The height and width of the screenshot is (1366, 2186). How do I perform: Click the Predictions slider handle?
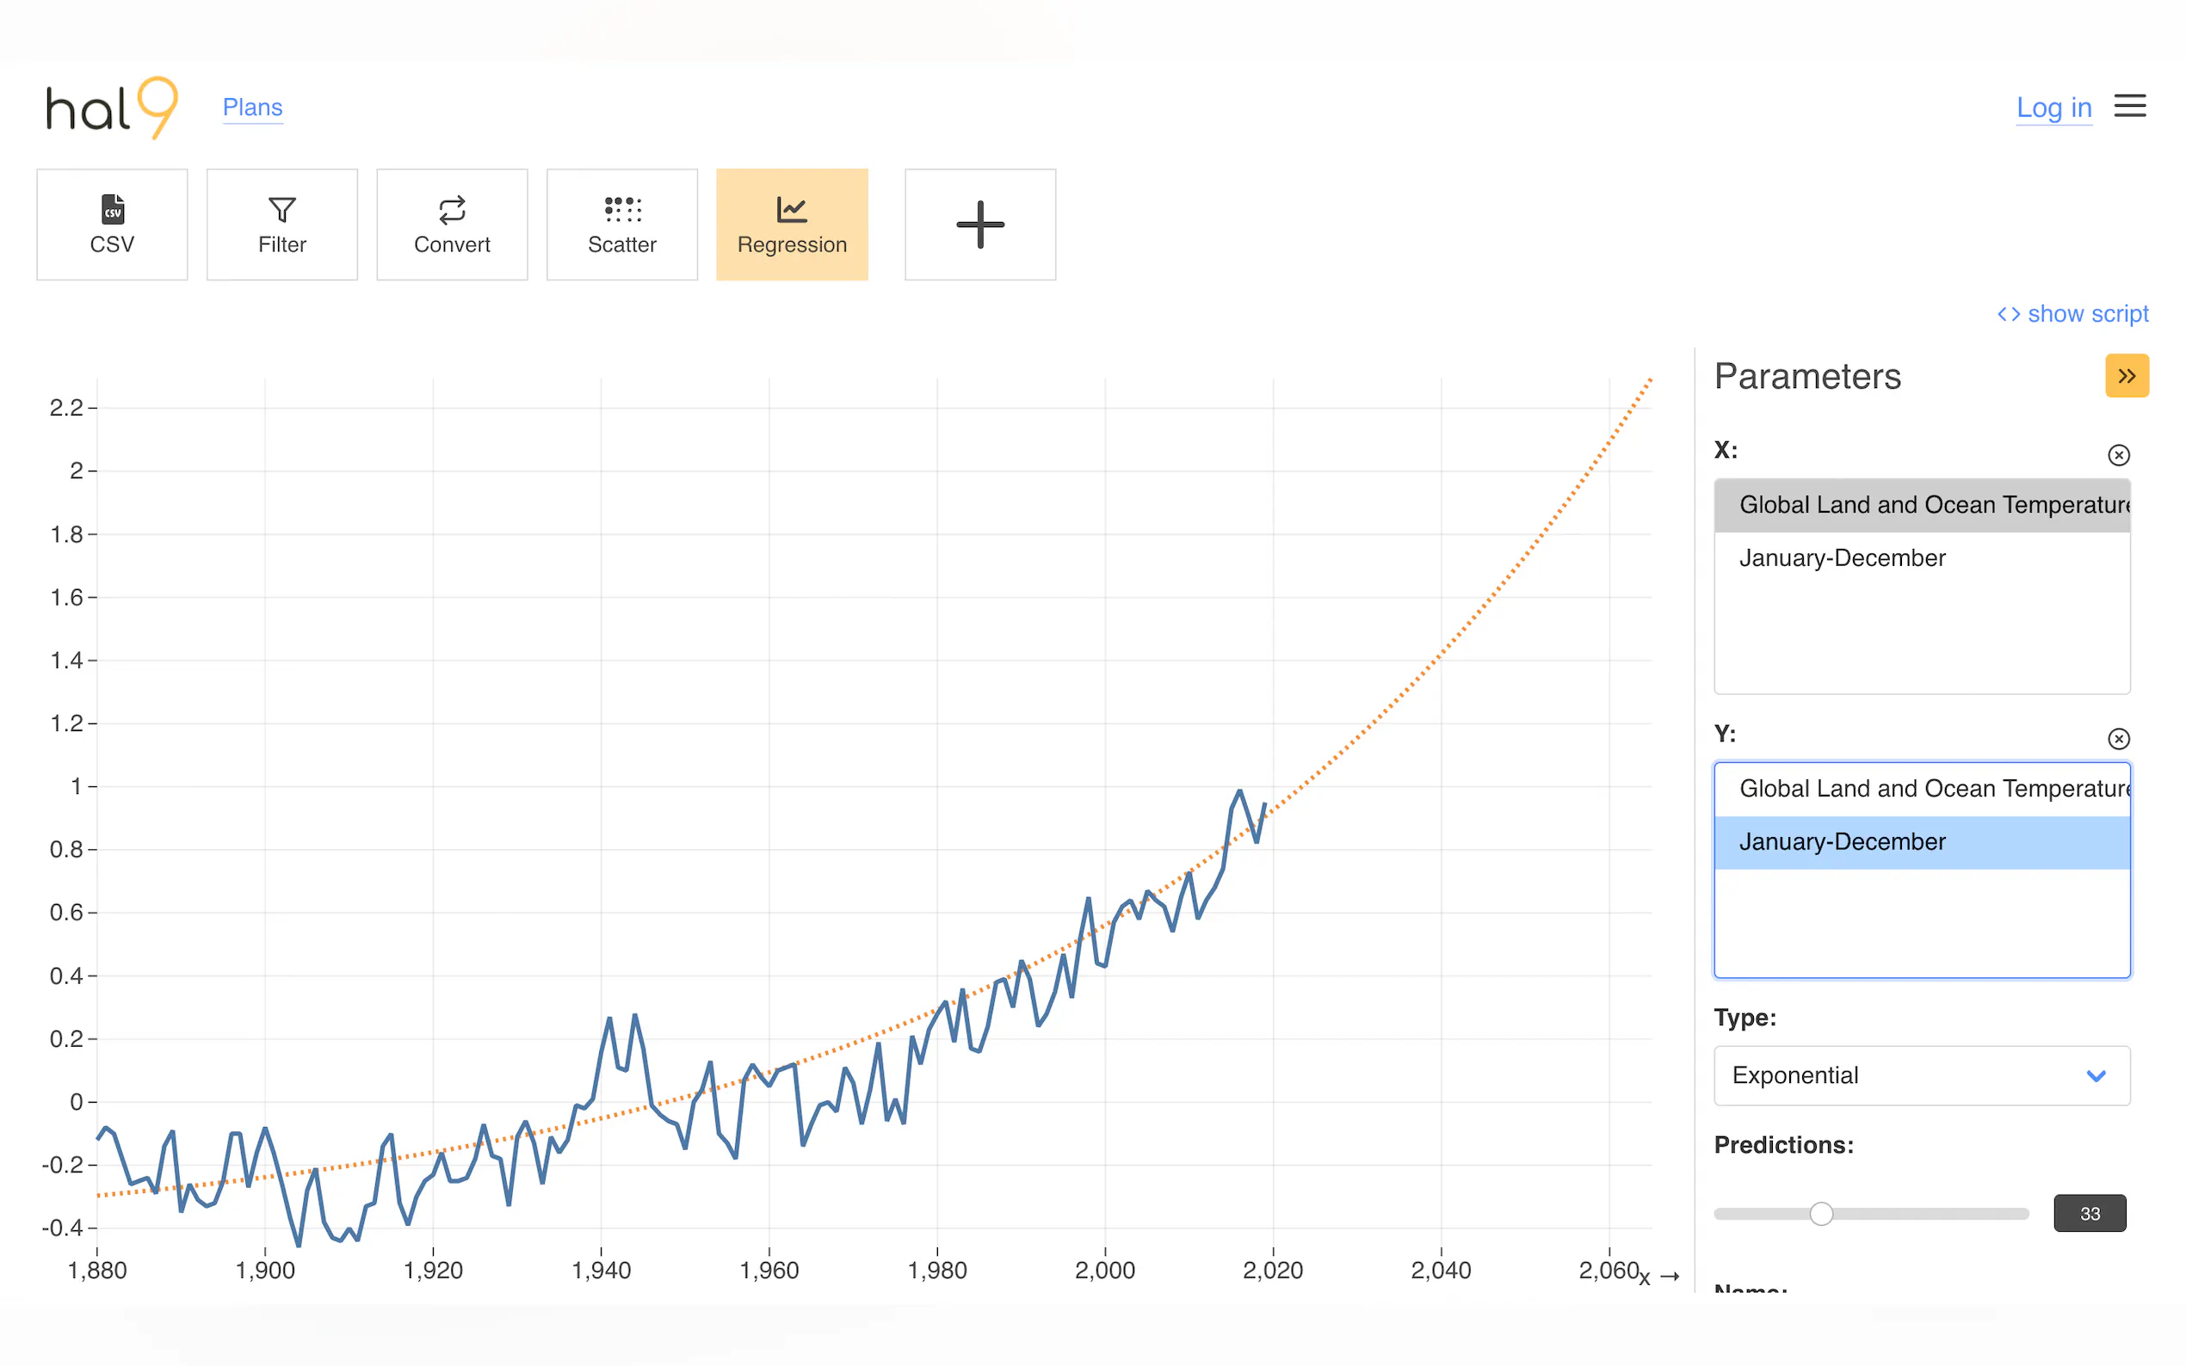point(1821,1214)
